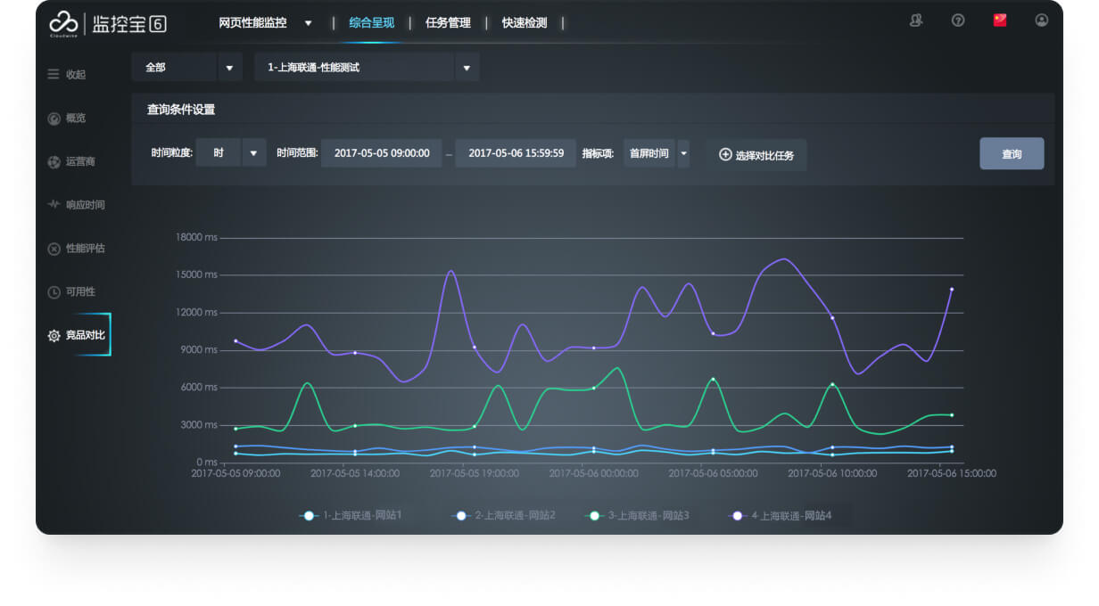Click the 查询 query button
The width and height of the screenshot is (1099, 606).
(x=1012, y=152)
